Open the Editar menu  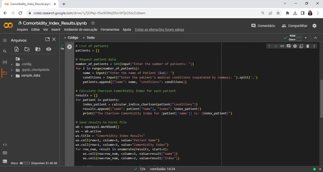(x=36, y=30)
